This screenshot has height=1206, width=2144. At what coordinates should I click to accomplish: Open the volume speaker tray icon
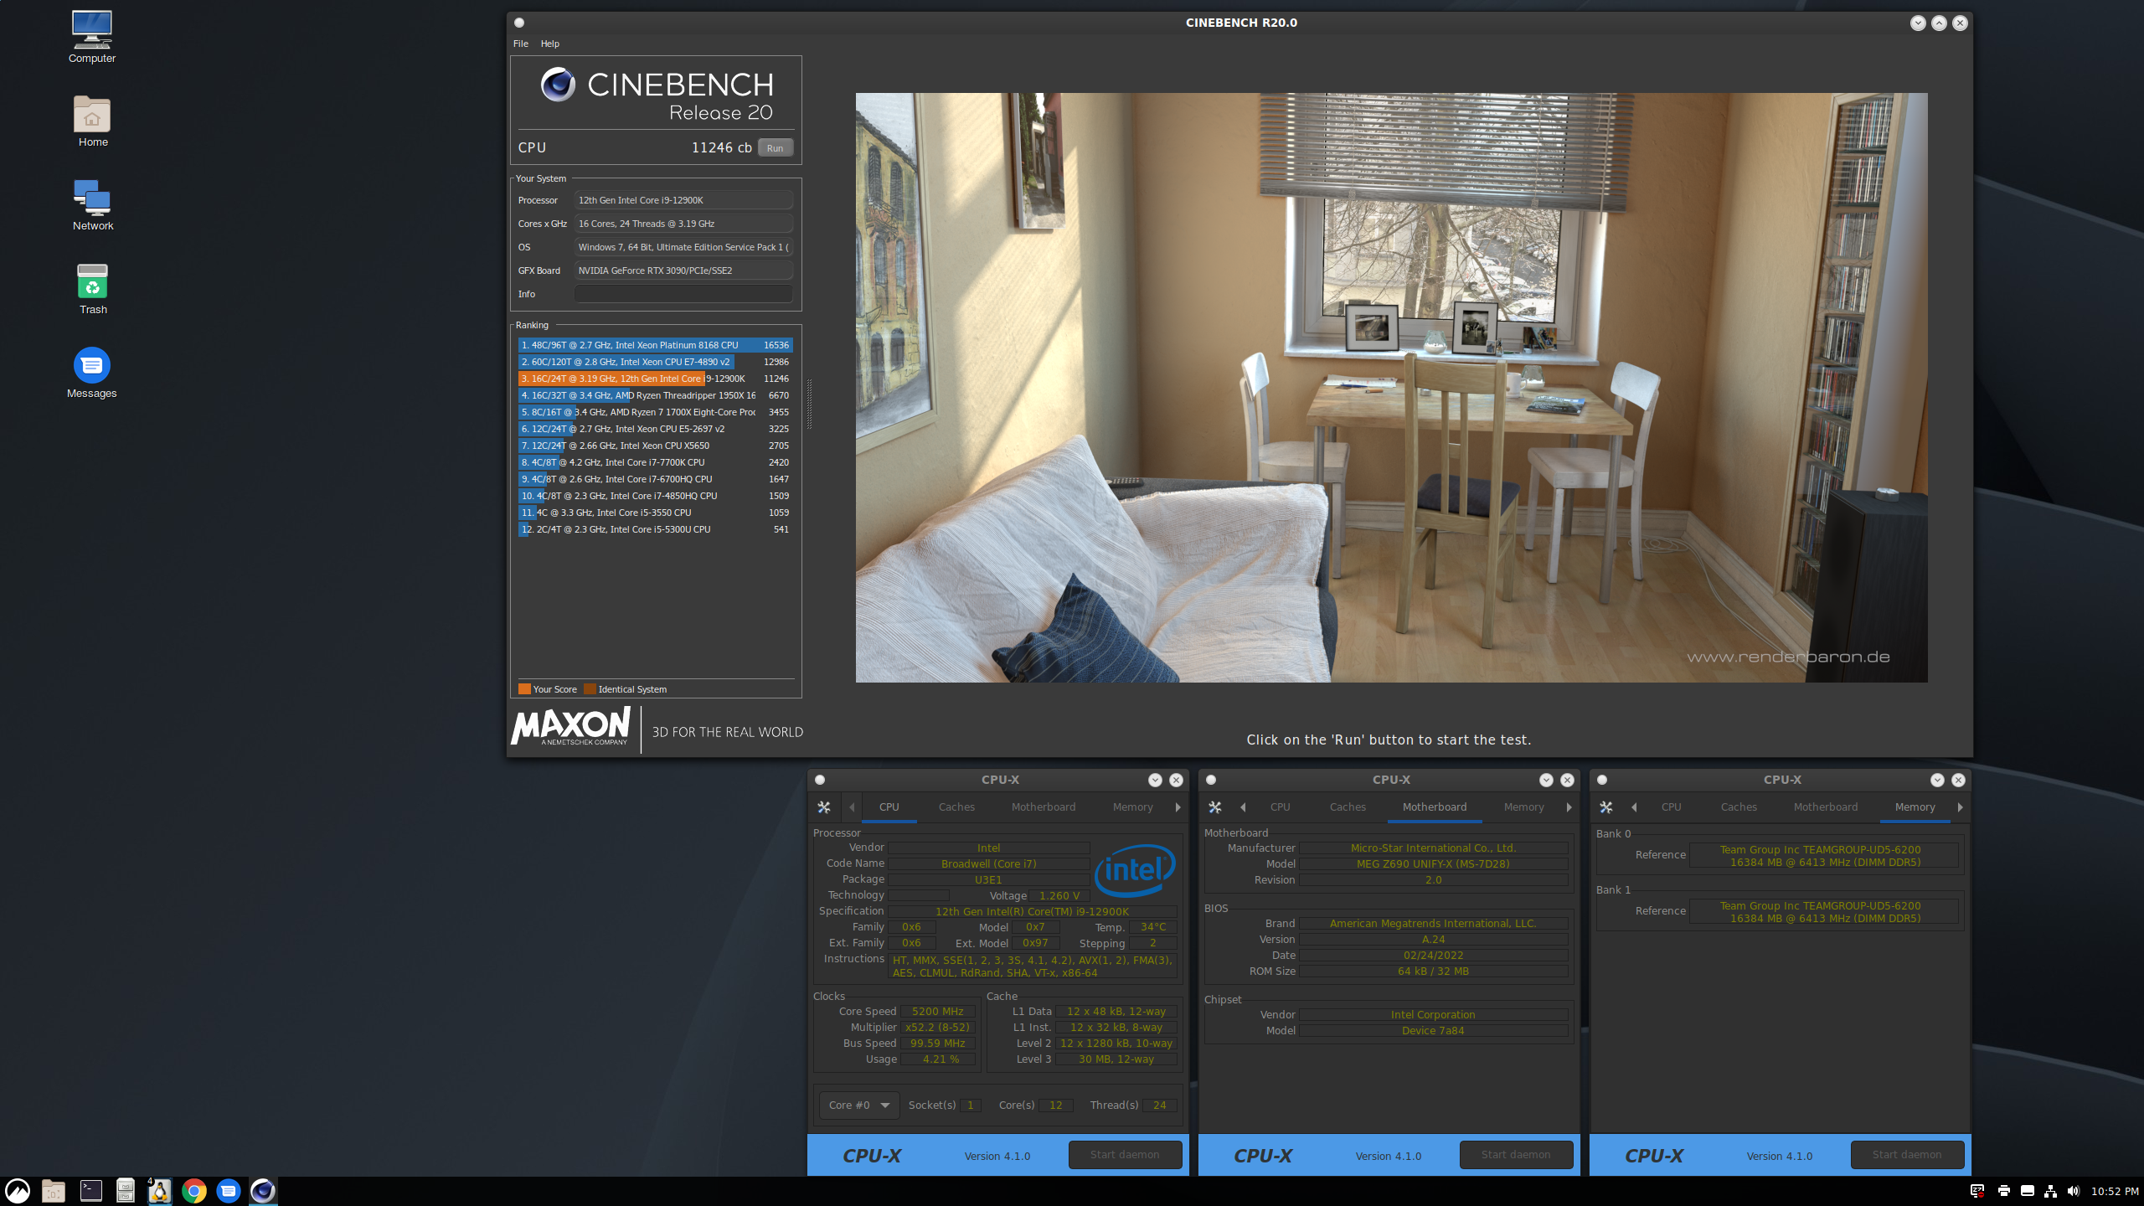(2073, 1191)
